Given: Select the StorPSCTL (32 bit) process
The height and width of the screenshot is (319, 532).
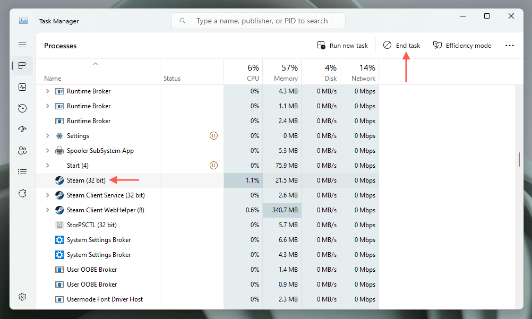Looking at the screenshot, I should 91,225.
